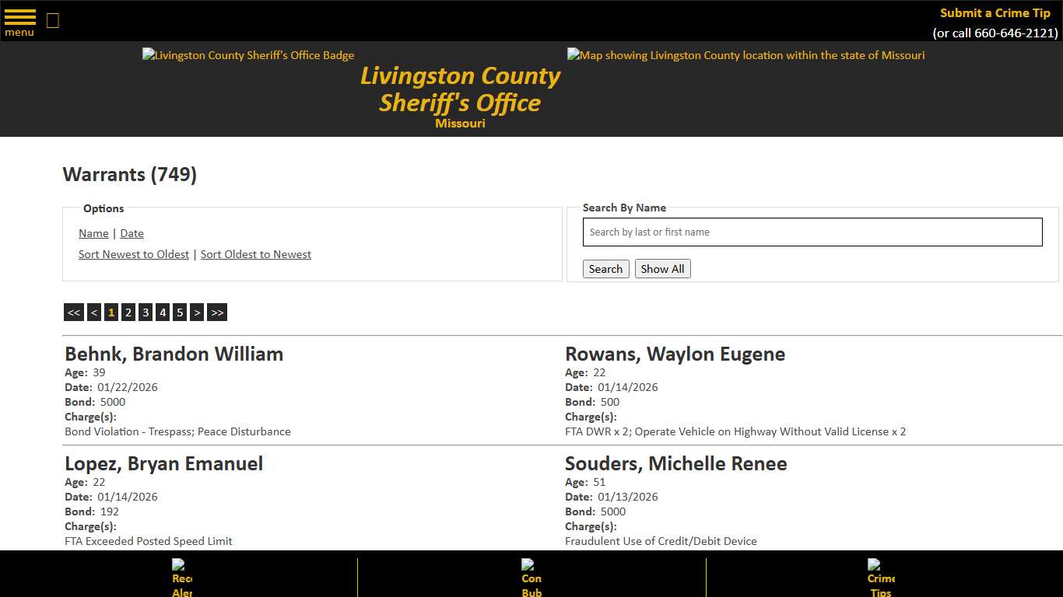
Task: Open the Submit a Crime Tip link
Action: click(995, 12)
